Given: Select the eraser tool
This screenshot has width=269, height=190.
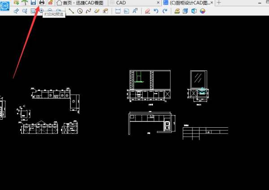Looking at the screenshot, I should coord(147,11).
